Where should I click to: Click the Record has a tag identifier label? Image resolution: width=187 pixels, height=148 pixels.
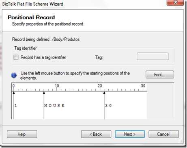(x=43, y=57)
